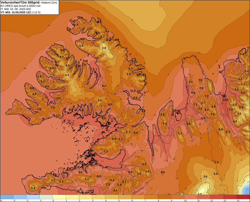Screen dimensions: 250x202
Task: Click the 9.8 temperature value on the map
Action: coord(135,98)
